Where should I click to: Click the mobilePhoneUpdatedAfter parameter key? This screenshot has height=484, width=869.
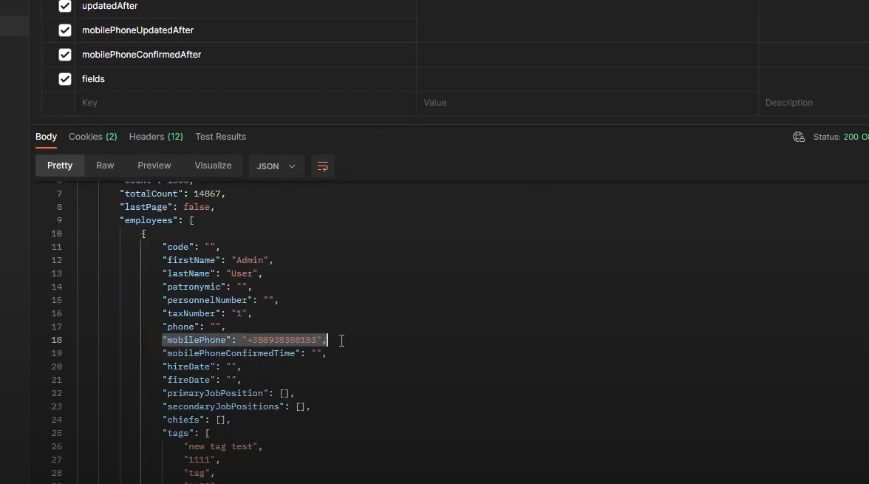137,30
